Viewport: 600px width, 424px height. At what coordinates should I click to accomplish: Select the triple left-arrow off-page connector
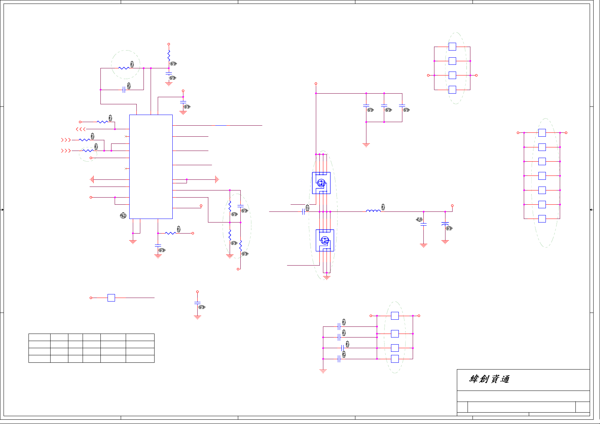pyautogui.click(x=81, y=129)
